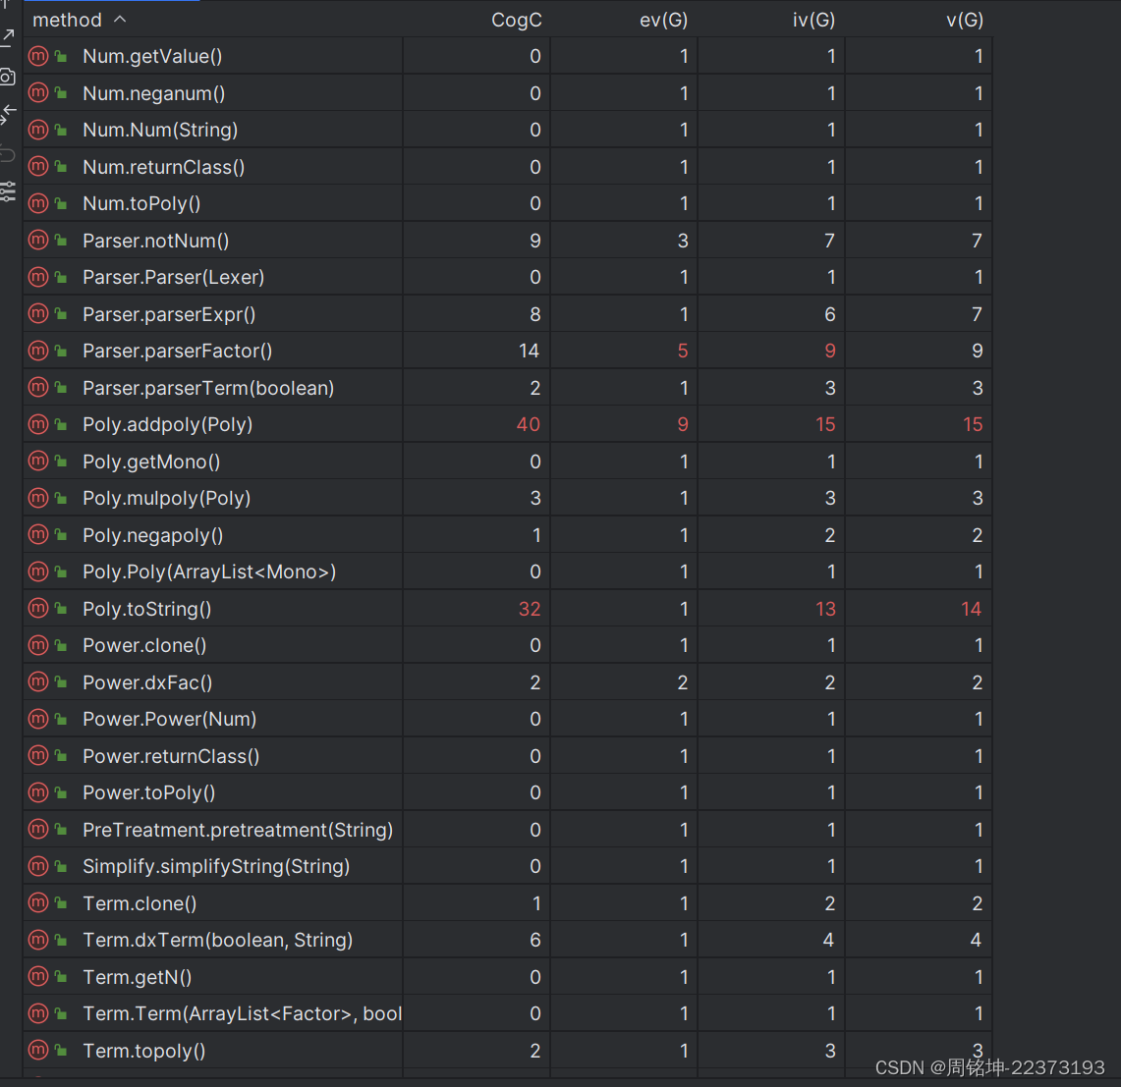Click CogC value 14 for Parser.parserFactor

pyautogui.click(x=529, y=351)
